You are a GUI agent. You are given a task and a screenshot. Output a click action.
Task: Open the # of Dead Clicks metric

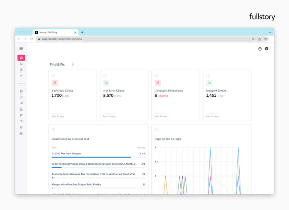click(x=62, y=91)
